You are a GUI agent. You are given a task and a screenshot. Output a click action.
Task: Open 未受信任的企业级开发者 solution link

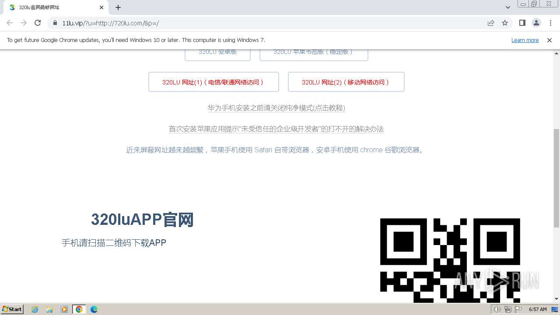276,129
